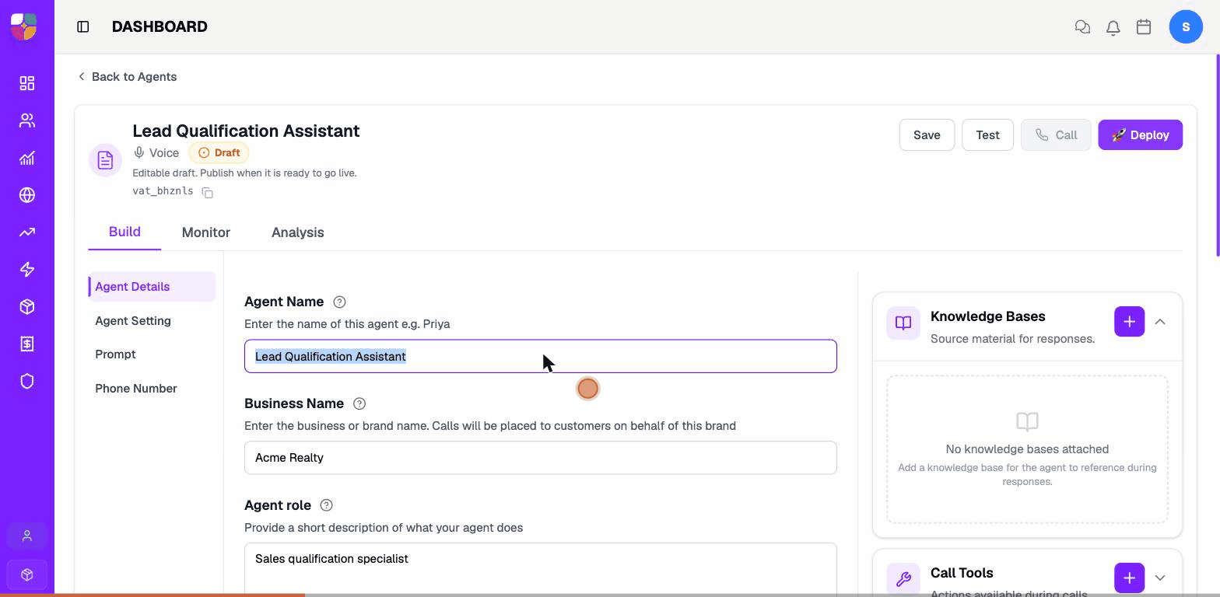This screenshot has height=597, width=1220.
Task: Click the DASHBOARD title text
Action: pyautogui.click(x=160, y=26)
